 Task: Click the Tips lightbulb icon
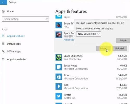(59, 86)
